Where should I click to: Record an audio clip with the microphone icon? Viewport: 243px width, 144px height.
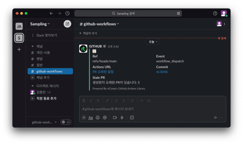click(122, 118)
